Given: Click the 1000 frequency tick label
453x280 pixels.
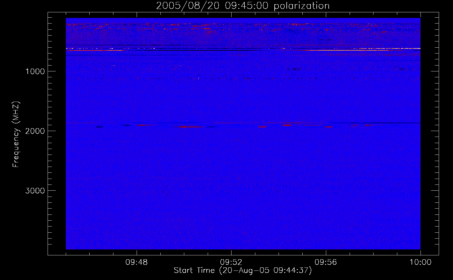Looking at the screenshot, I should 35,71.
